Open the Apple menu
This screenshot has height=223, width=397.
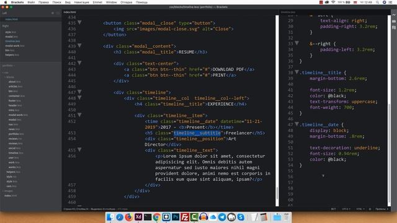coord(6,2)
